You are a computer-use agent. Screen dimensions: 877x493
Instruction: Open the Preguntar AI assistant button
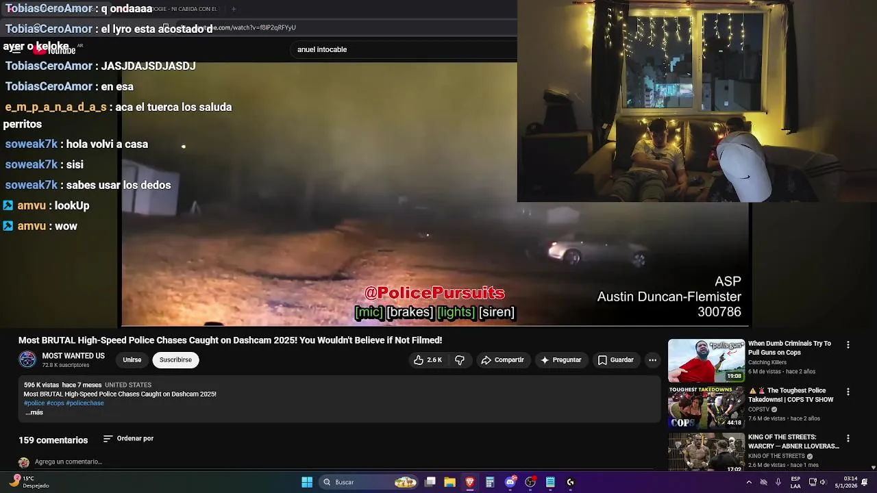pos(561,360)
